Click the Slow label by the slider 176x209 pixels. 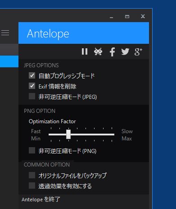coord(127,131)
